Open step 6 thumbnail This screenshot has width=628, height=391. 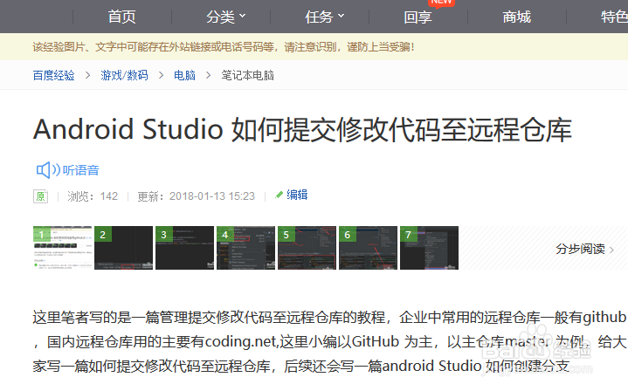coord(368,248)
